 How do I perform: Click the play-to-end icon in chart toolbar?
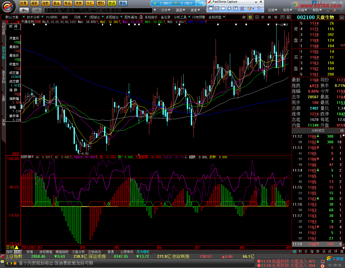coord(288,17)
